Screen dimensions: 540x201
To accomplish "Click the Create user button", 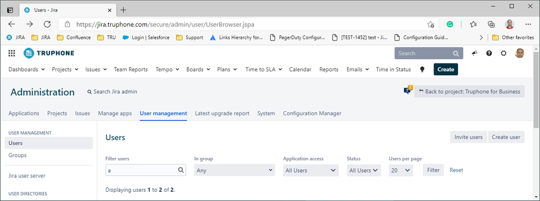I will [x=506, y=137].
